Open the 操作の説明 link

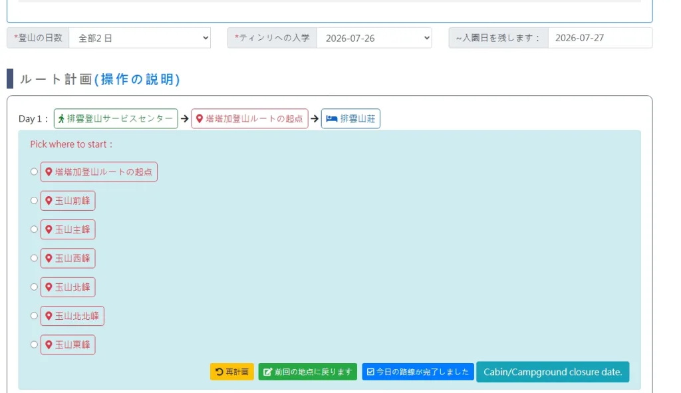point(137,79)
